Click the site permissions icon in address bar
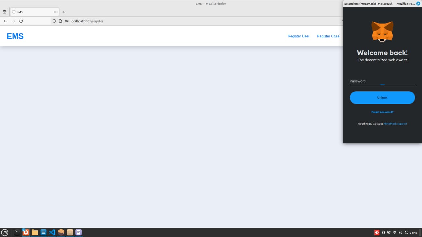 (x=67, y=21)
